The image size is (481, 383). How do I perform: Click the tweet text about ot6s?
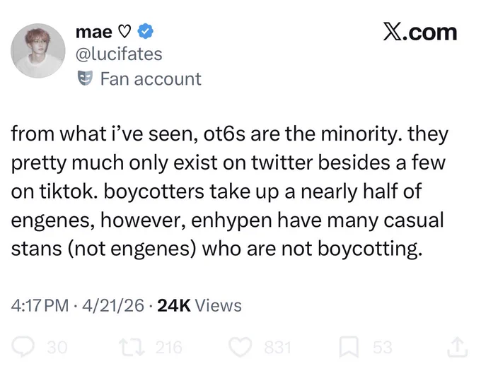[229, 191]
